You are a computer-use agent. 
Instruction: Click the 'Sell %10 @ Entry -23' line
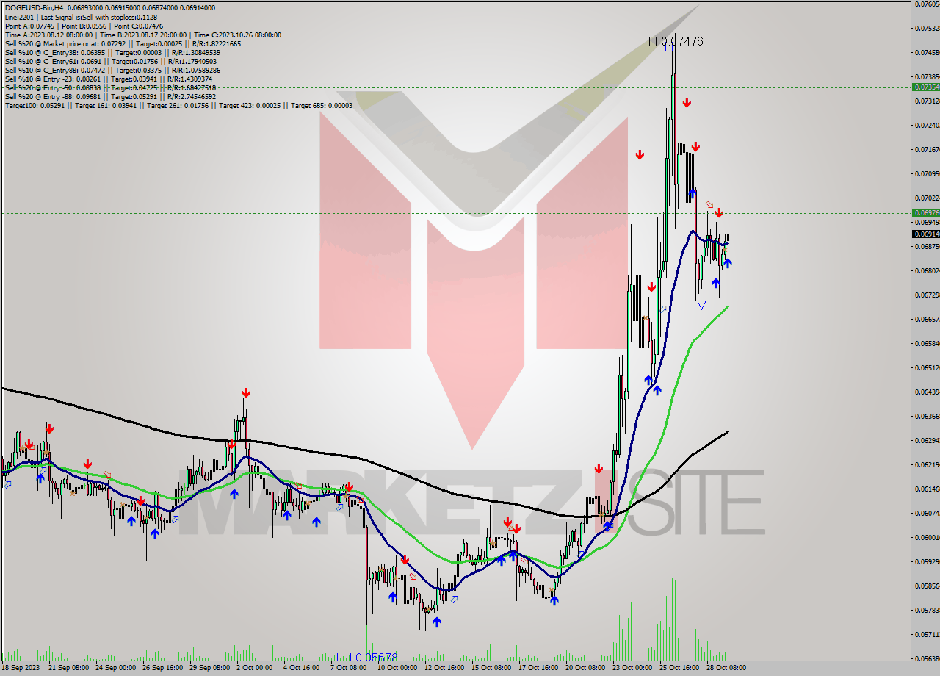click(x=109, y=79)
